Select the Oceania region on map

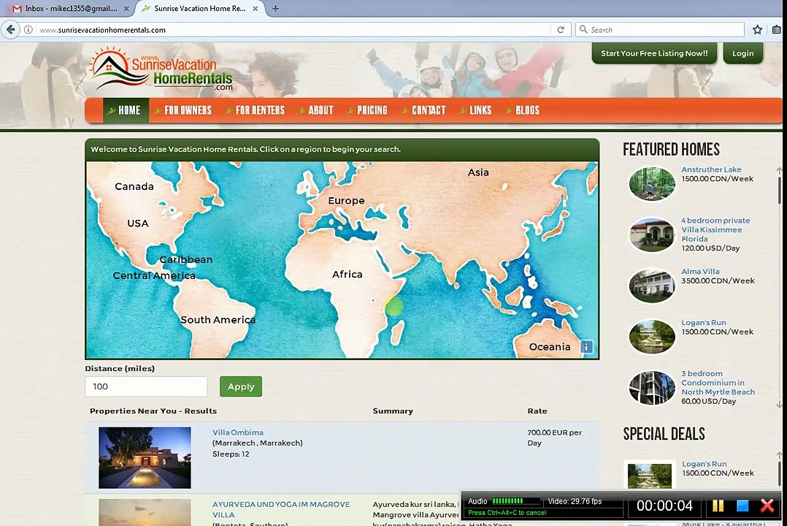tap(550, 346)
